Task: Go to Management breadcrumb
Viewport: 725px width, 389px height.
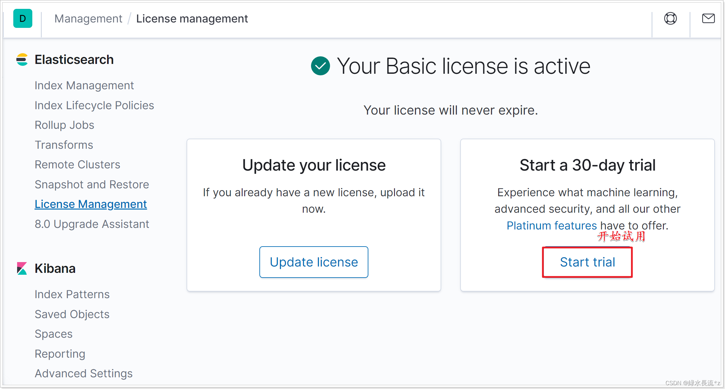Action: (x=88, y=19)
